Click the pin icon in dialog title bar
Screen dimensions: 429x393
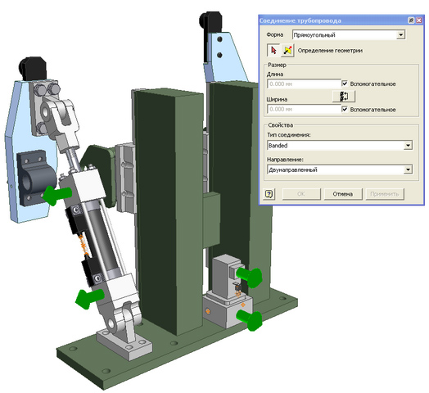[411, 20]
